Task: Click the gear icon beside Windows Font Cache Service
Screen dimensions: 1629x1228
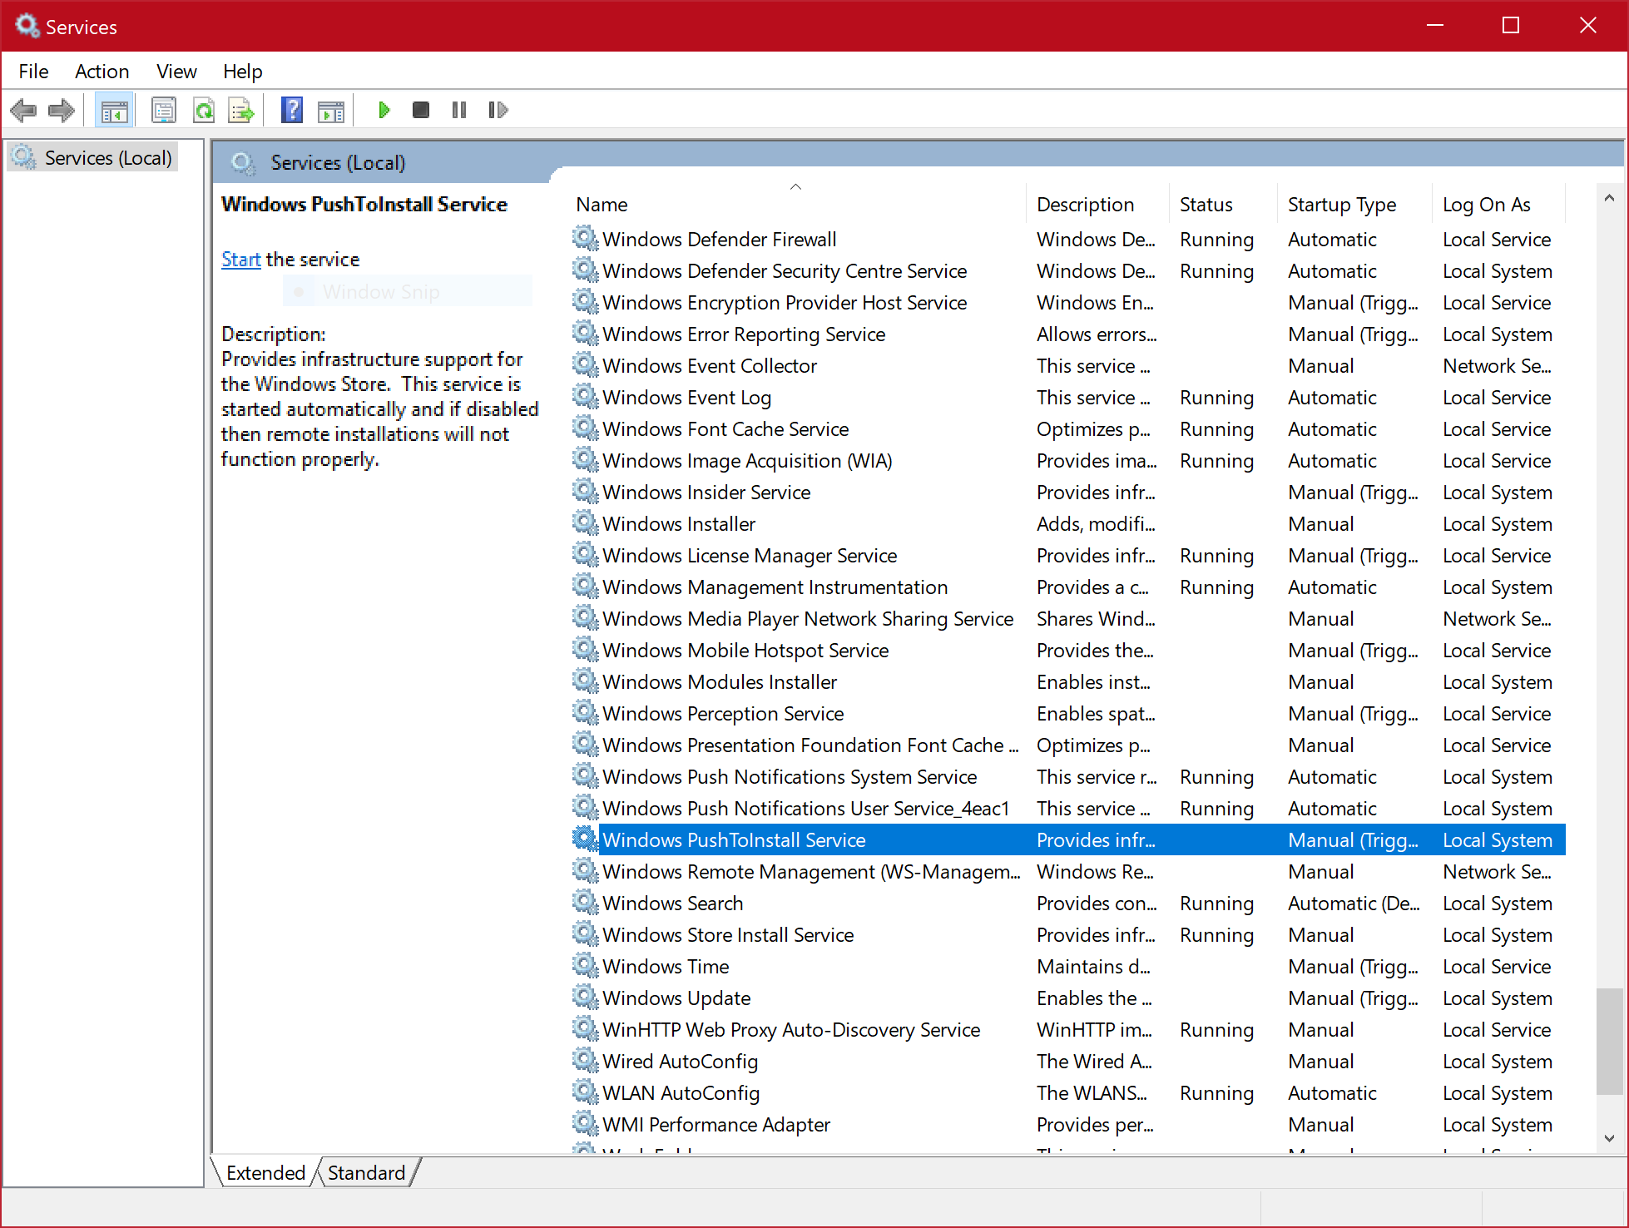Action: point(586,428)
